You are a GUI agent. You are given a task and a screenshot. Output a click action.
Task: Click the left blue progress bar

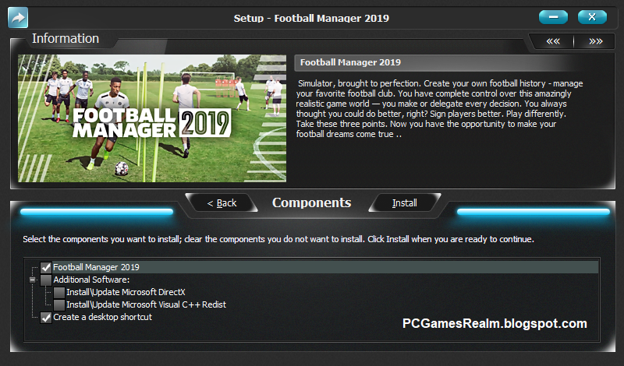(x=97, y=212)
